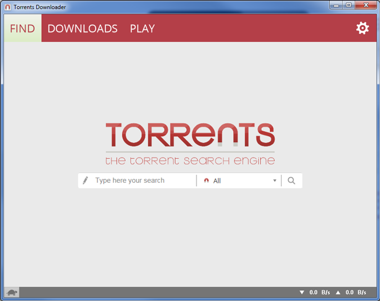Click the Torrents logo
Screen dimensions: 380x301
190,134
